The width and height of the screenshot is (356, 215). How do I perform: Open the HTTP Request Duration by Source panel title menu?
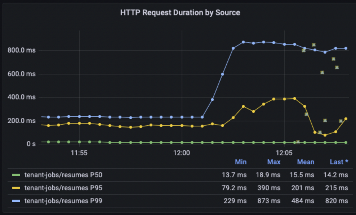tap(180, 13)
